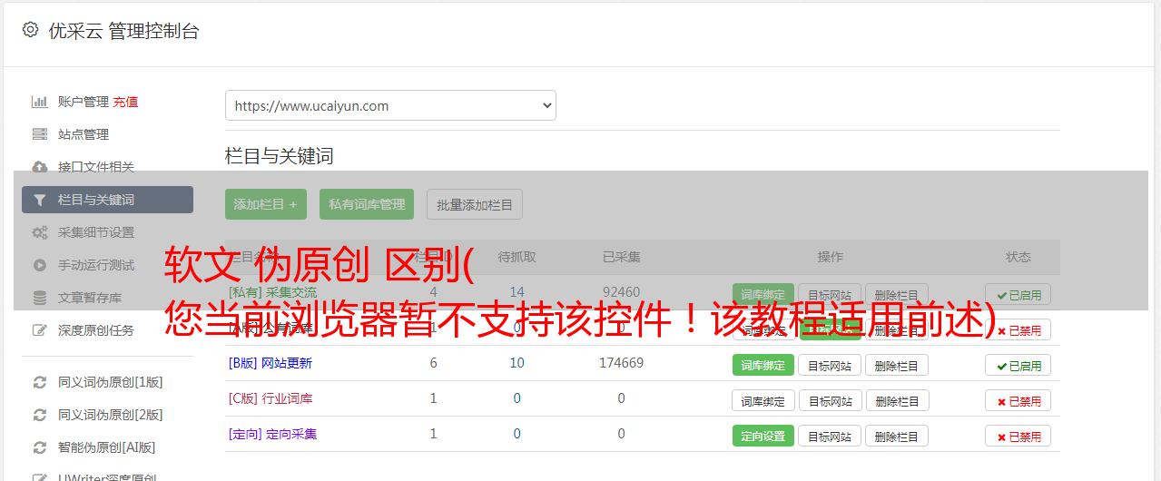Screen dimensions: 1161x481
Task: Click the green 添加栏目 + button
Action: pyautogui.click(x=266, y=204)
